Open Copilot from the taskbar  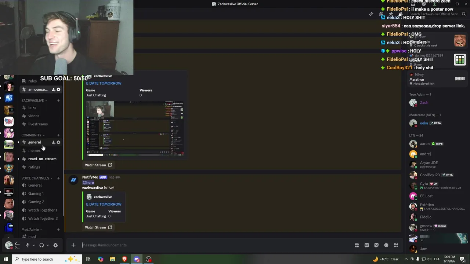pos(101,259)
